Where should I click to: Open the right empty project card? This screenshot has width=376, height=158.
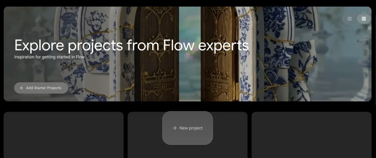pos(311,135)
